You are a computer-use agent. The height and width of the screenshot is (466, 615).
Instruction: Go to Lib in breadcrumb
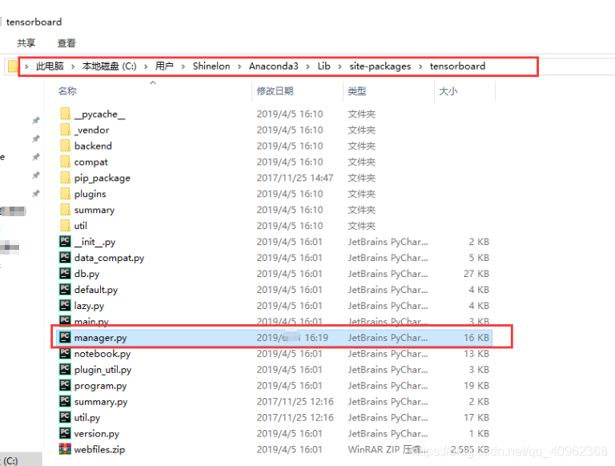click(x=324, y=66)
